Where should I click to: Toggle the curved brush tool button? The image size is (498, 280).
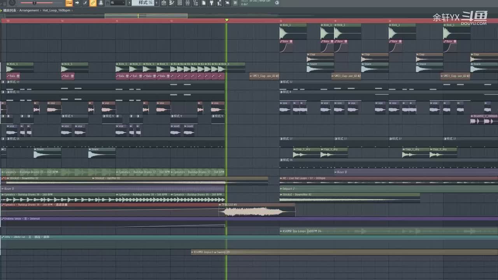pyautogui.click(x=85, y=3)
